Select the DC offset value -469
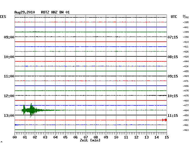This screenshot has height=145, width=190. (186, 76)
